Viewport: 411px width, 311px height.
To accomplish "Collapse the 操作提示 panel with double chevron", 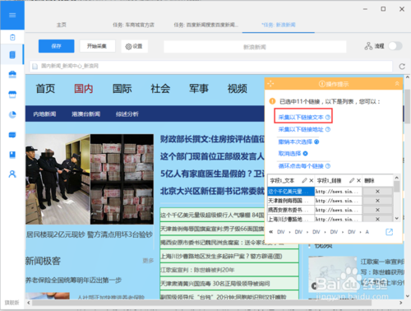I will tap(397, 84).
